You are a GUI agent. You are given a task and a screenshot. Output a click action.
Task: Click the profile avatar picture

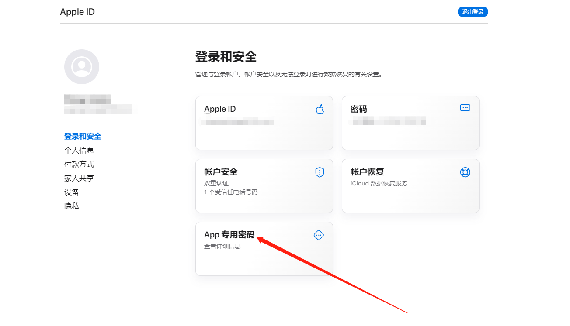(82, 67)
